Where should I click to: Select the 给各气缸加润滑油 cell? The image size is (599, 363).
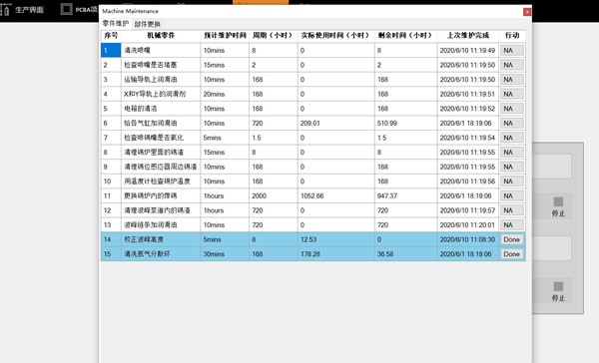161,123
